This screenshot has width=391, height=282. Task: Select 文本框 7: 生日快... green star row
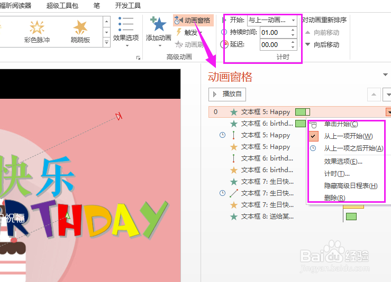(x=258, y=182)
